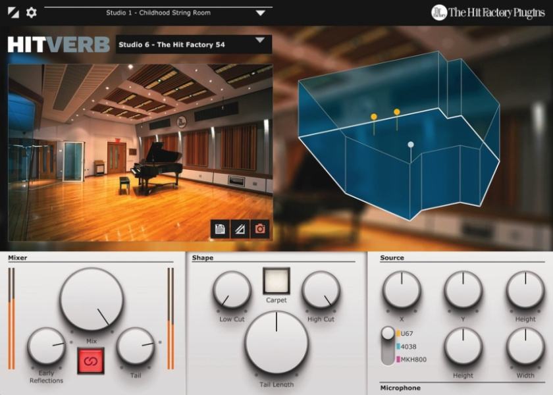The image size is (553, 395).
Task: Click the Studio 6 - The Hit Factory 54 field
Action: pos(194,45)
